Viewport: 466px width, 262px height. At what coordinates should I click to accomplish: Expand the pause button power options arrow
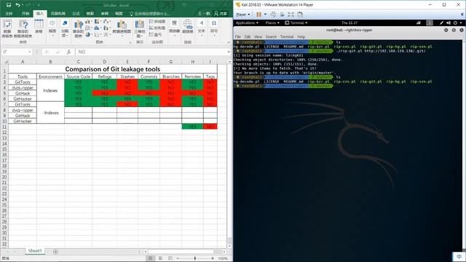[265, 15]
